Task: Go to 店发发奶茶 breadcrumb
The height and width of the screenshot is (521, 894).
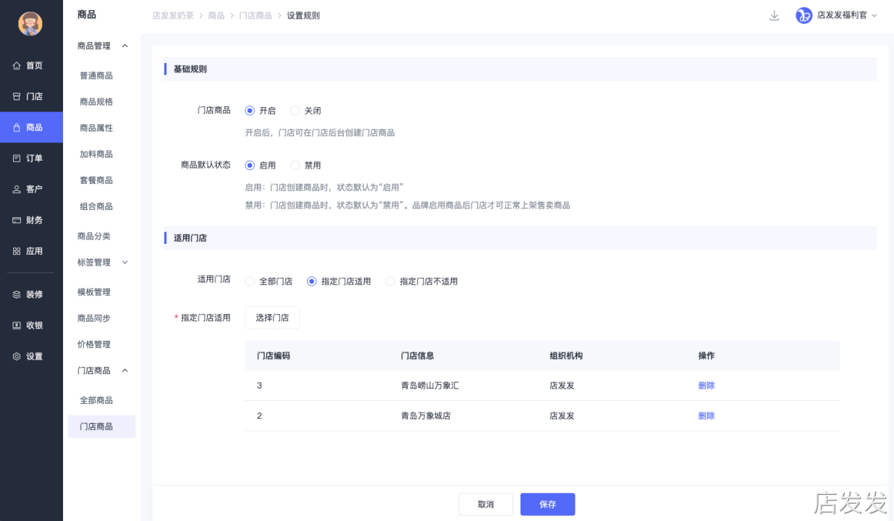Action: (173, 15)
